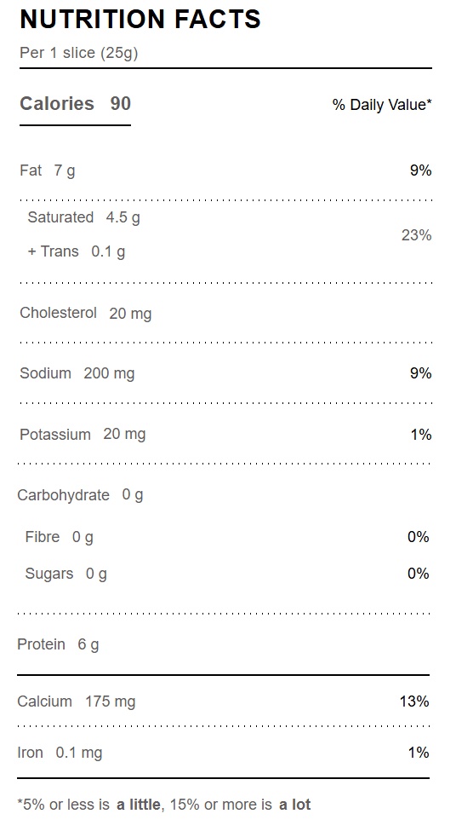This screenshot has height=837, width=456.
Task: Select the Saturated 4.5 g line
Action: pos(83,217)
